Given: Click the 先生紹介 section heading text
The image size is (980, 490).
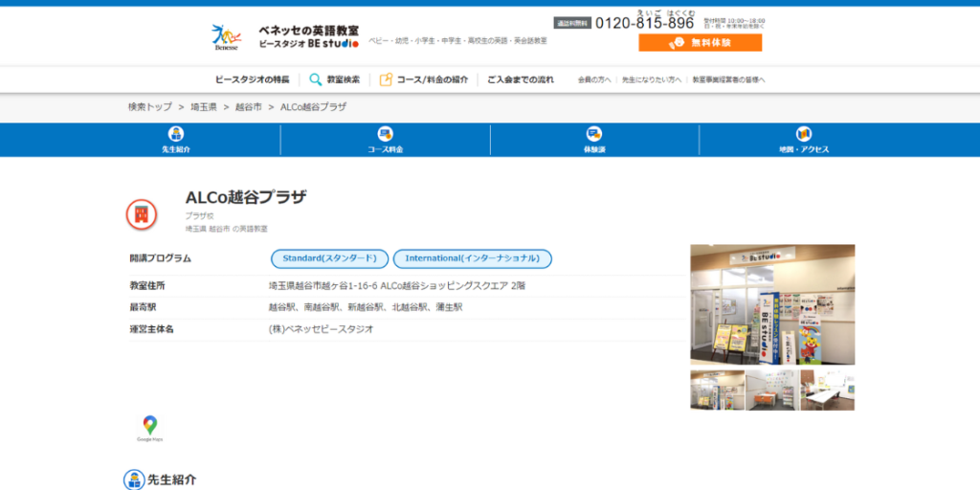Looking at the screenshot, I should tap(171, 480).
